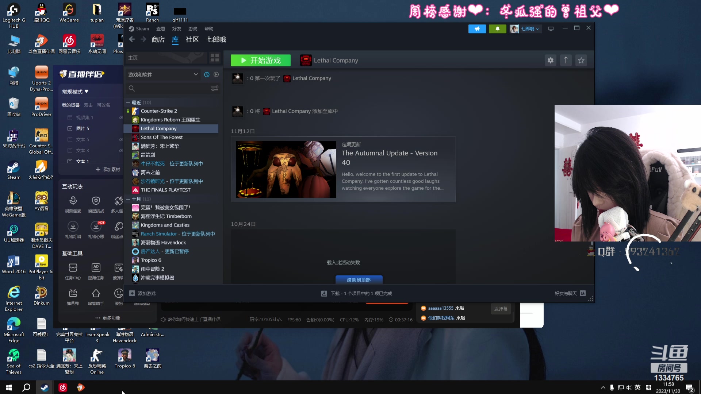Switch Steam to Big Picture mode icon
This screenshot has height=394, width=701.
[551, 29]
